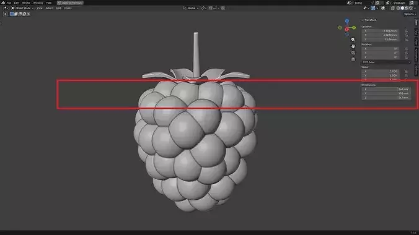This screenshot has height=235, width=419.
Task: Open the File menu
Action: click(9, 2)
